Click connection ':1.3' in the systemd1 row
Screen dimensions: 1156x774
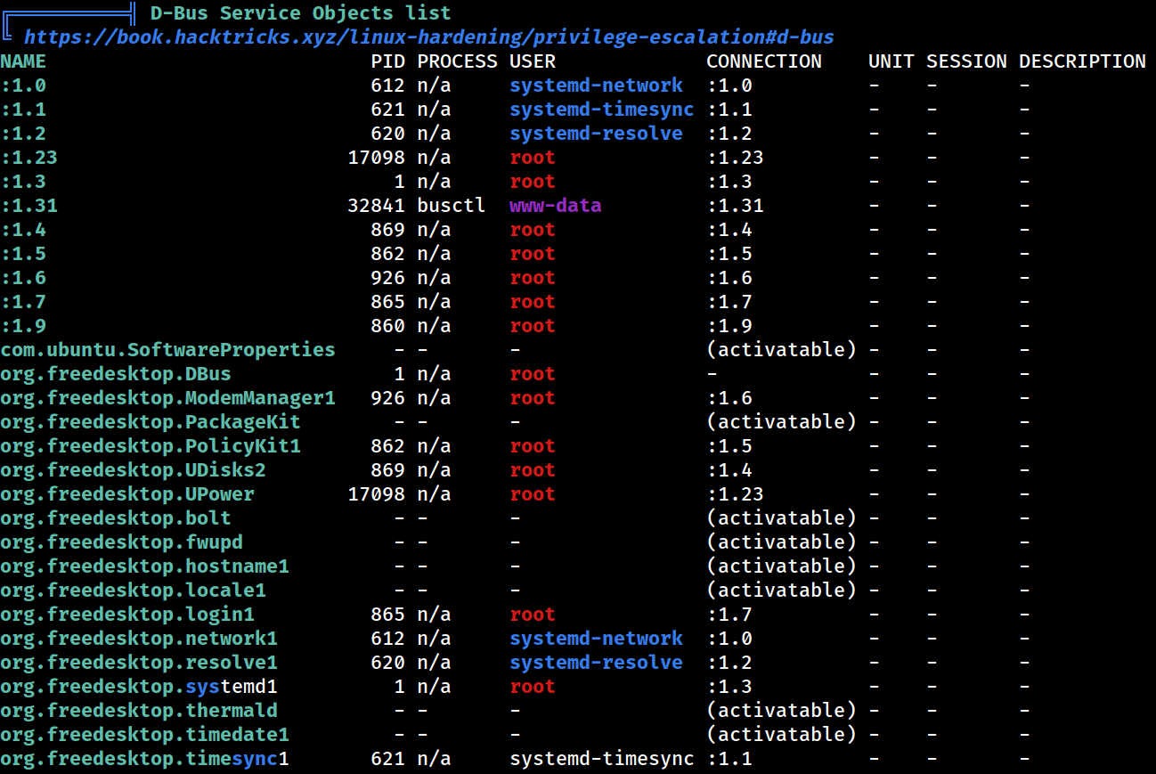pyautogui.click(x=729, y=687)
